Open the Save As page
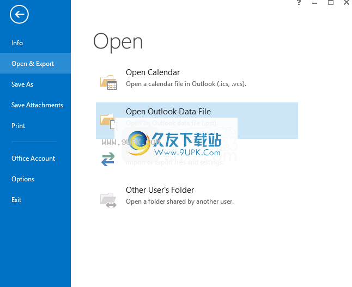Viewport: 352px width, 287px height. point(22,84)
